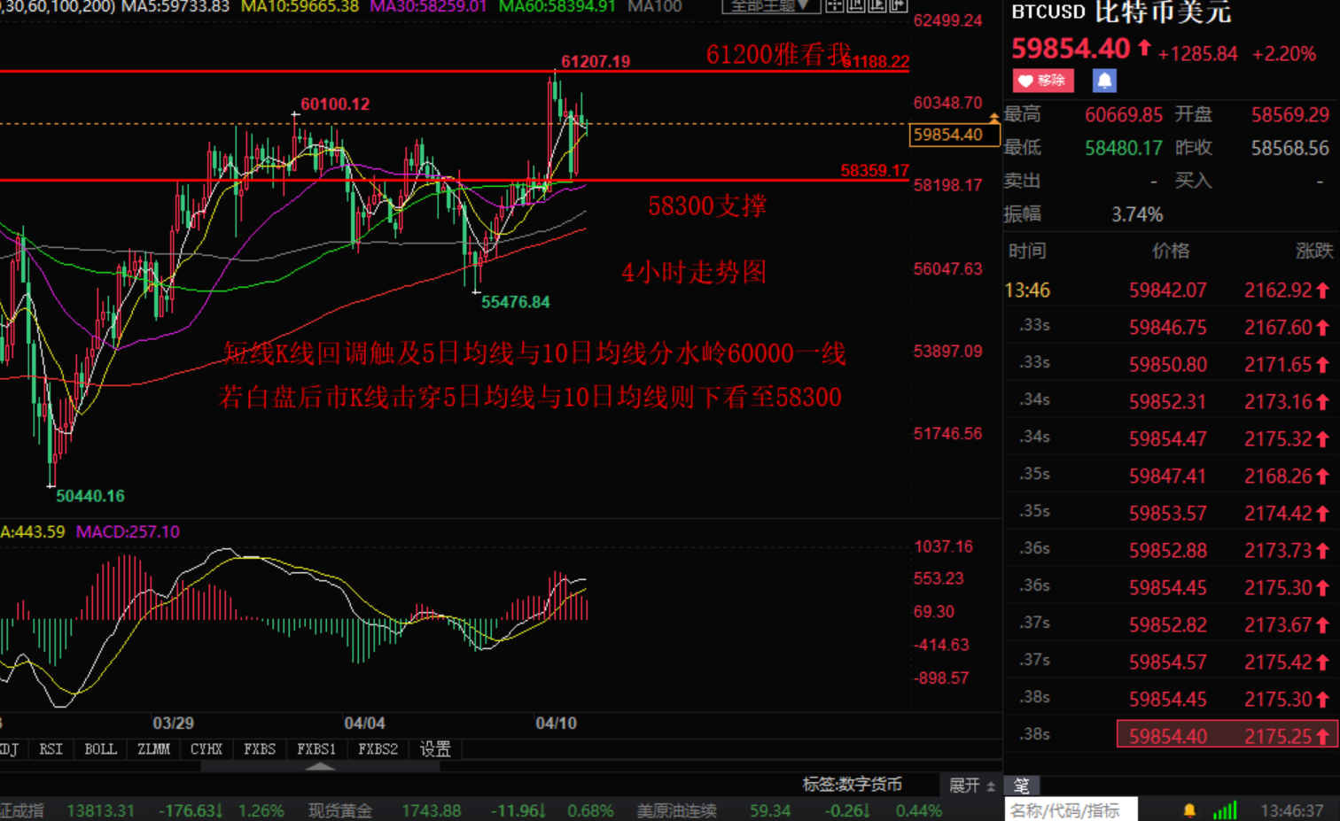1340x821 pixels.
Task: Select the RSI indicator tab
Action: point(51,749)
